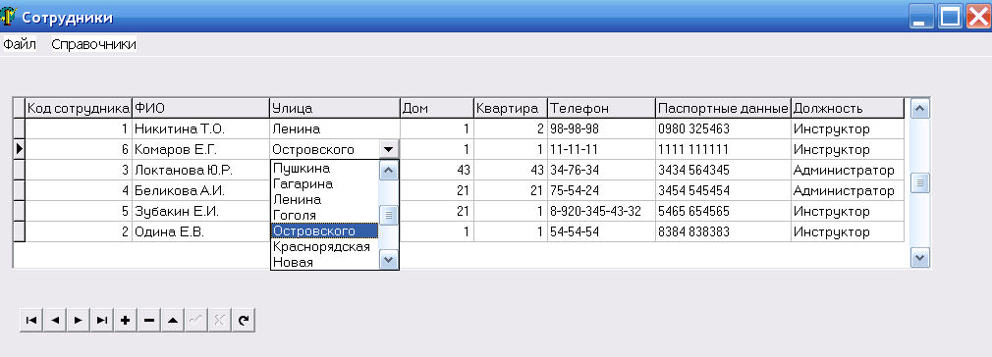Select the Никитина Т.О. cell
Image resolution: width=992 pixels, height=357 pixels.
pos(200,128)
